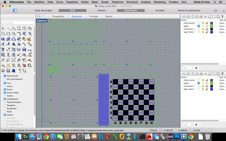
Task: Switch to the Prospettica viewport tab
Action: (x=58, y=17)
